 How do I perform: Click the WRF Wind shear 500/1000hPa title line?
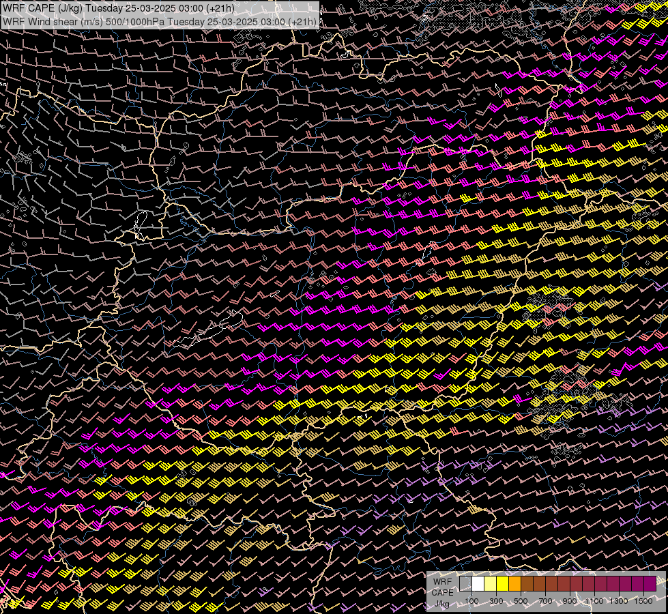[x=160, y=22]
